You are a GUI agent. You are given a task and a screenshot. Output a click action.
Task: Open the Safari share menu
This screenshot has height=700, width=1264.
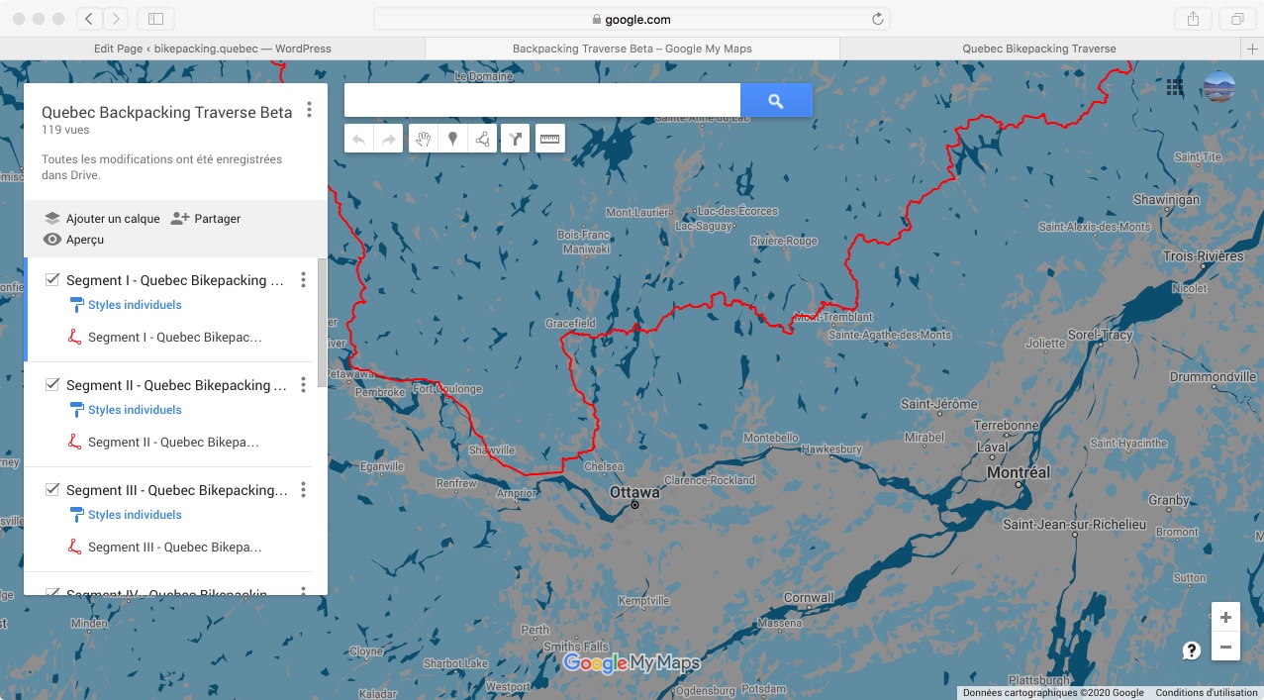(x=1193, y=19)
